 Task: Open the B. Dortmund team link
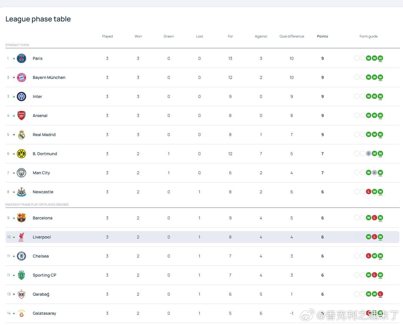coord(45,154)
